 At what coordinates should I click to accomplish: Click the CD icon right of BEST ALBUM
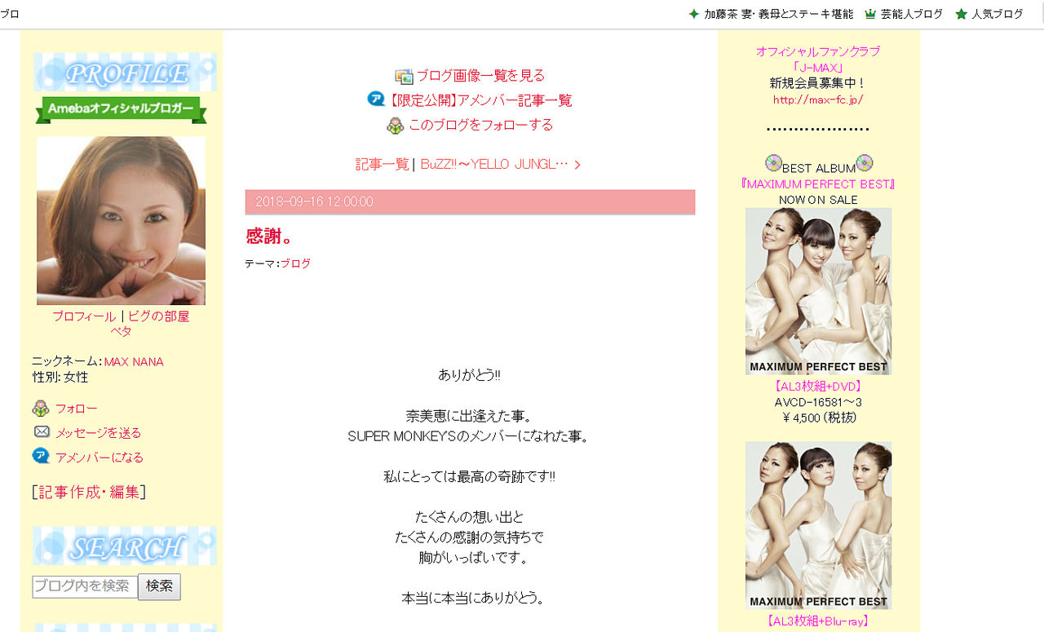865,163
